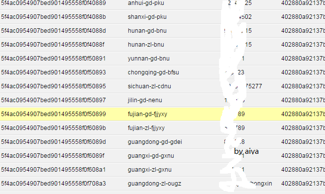Viewport: 325px width, 194px height.
Task: Click 402880a92137b cell in guangdong-zl-ougz row
Action: click(303, 184)
